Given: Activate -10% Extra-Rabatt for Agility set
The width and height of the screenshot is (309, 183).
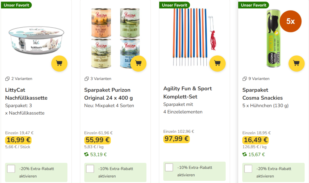Looking at the screenshot, I should [x=169, y=168].
